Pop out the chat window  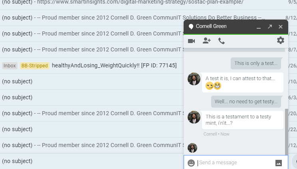coord(270,26)
